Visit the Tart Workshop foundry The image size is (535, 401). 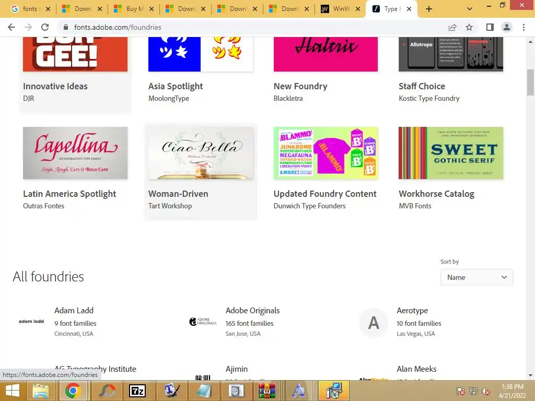point(170,206)
